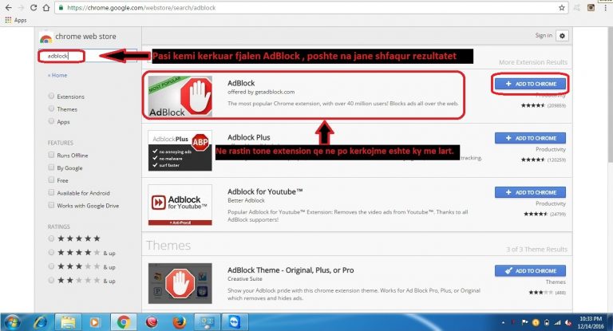This screenshot has width=613, height=331.
Task: Click the AdBlock star rating (209859)
Action: coord(543,105)
